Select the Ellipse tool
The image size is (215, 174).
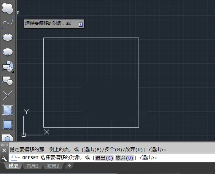[8, 37]
